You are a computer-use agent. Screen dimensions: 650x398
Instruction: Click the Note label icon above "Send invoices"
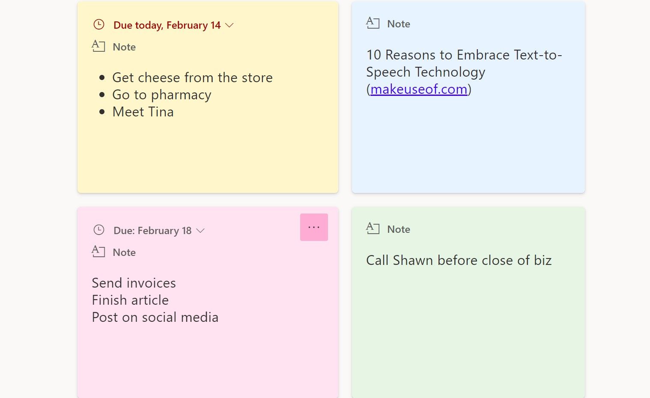point(99,252)
